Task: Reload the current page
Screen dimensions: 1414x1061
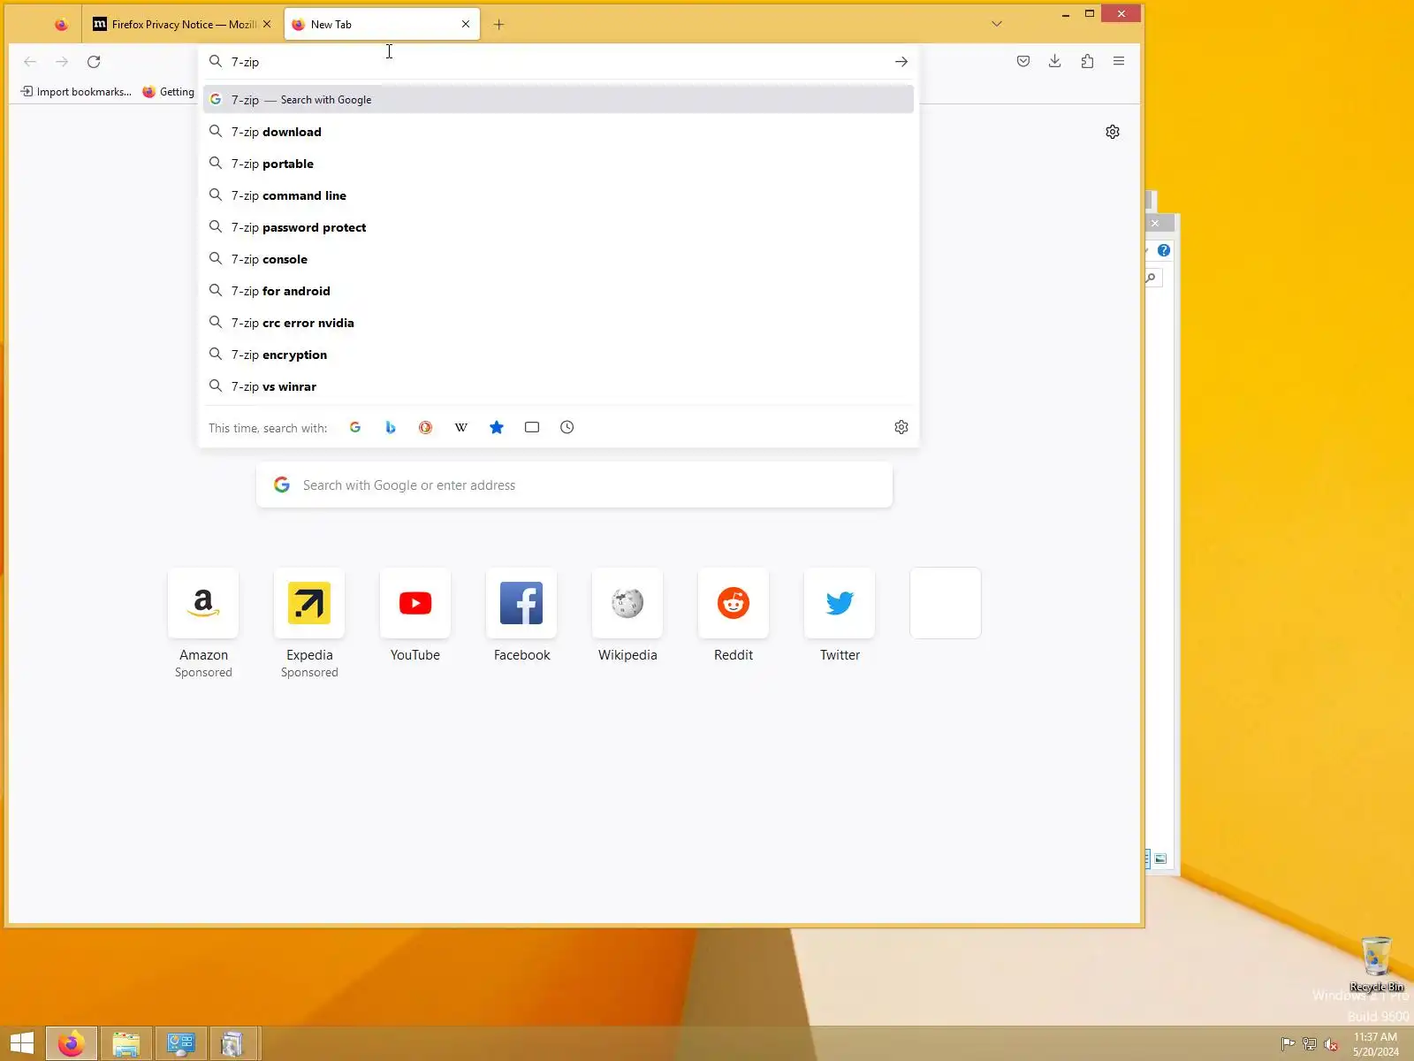Action: pyautogui.click(x=94, y=62)
